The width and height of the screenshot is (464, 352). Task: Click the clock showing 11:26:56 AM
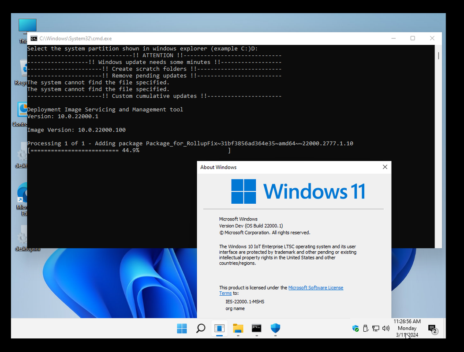pyautogui.click(x=407, y=321)
